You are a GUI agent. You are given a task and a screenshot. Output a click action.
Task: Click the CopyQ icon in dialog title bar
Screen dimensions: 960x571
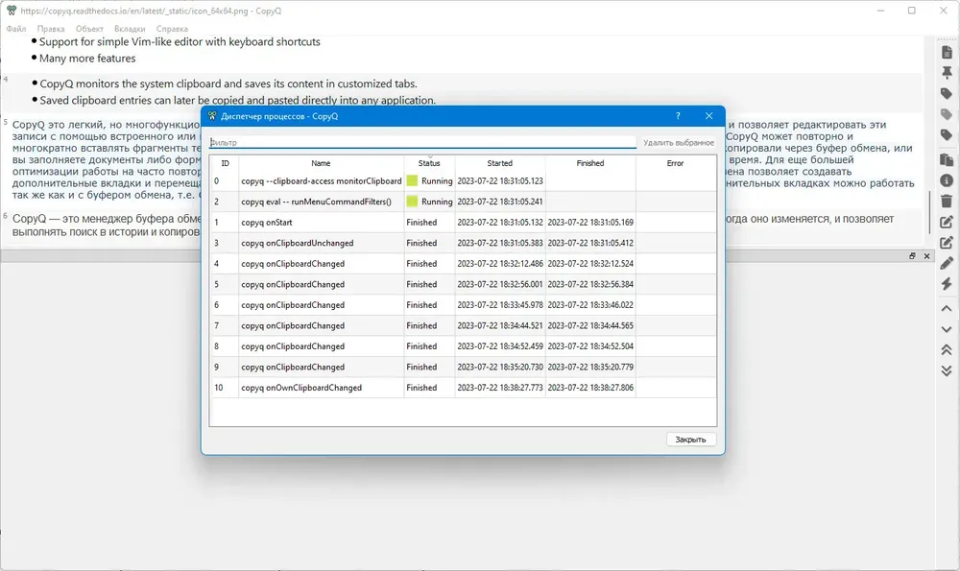click(x=212, y=116)
